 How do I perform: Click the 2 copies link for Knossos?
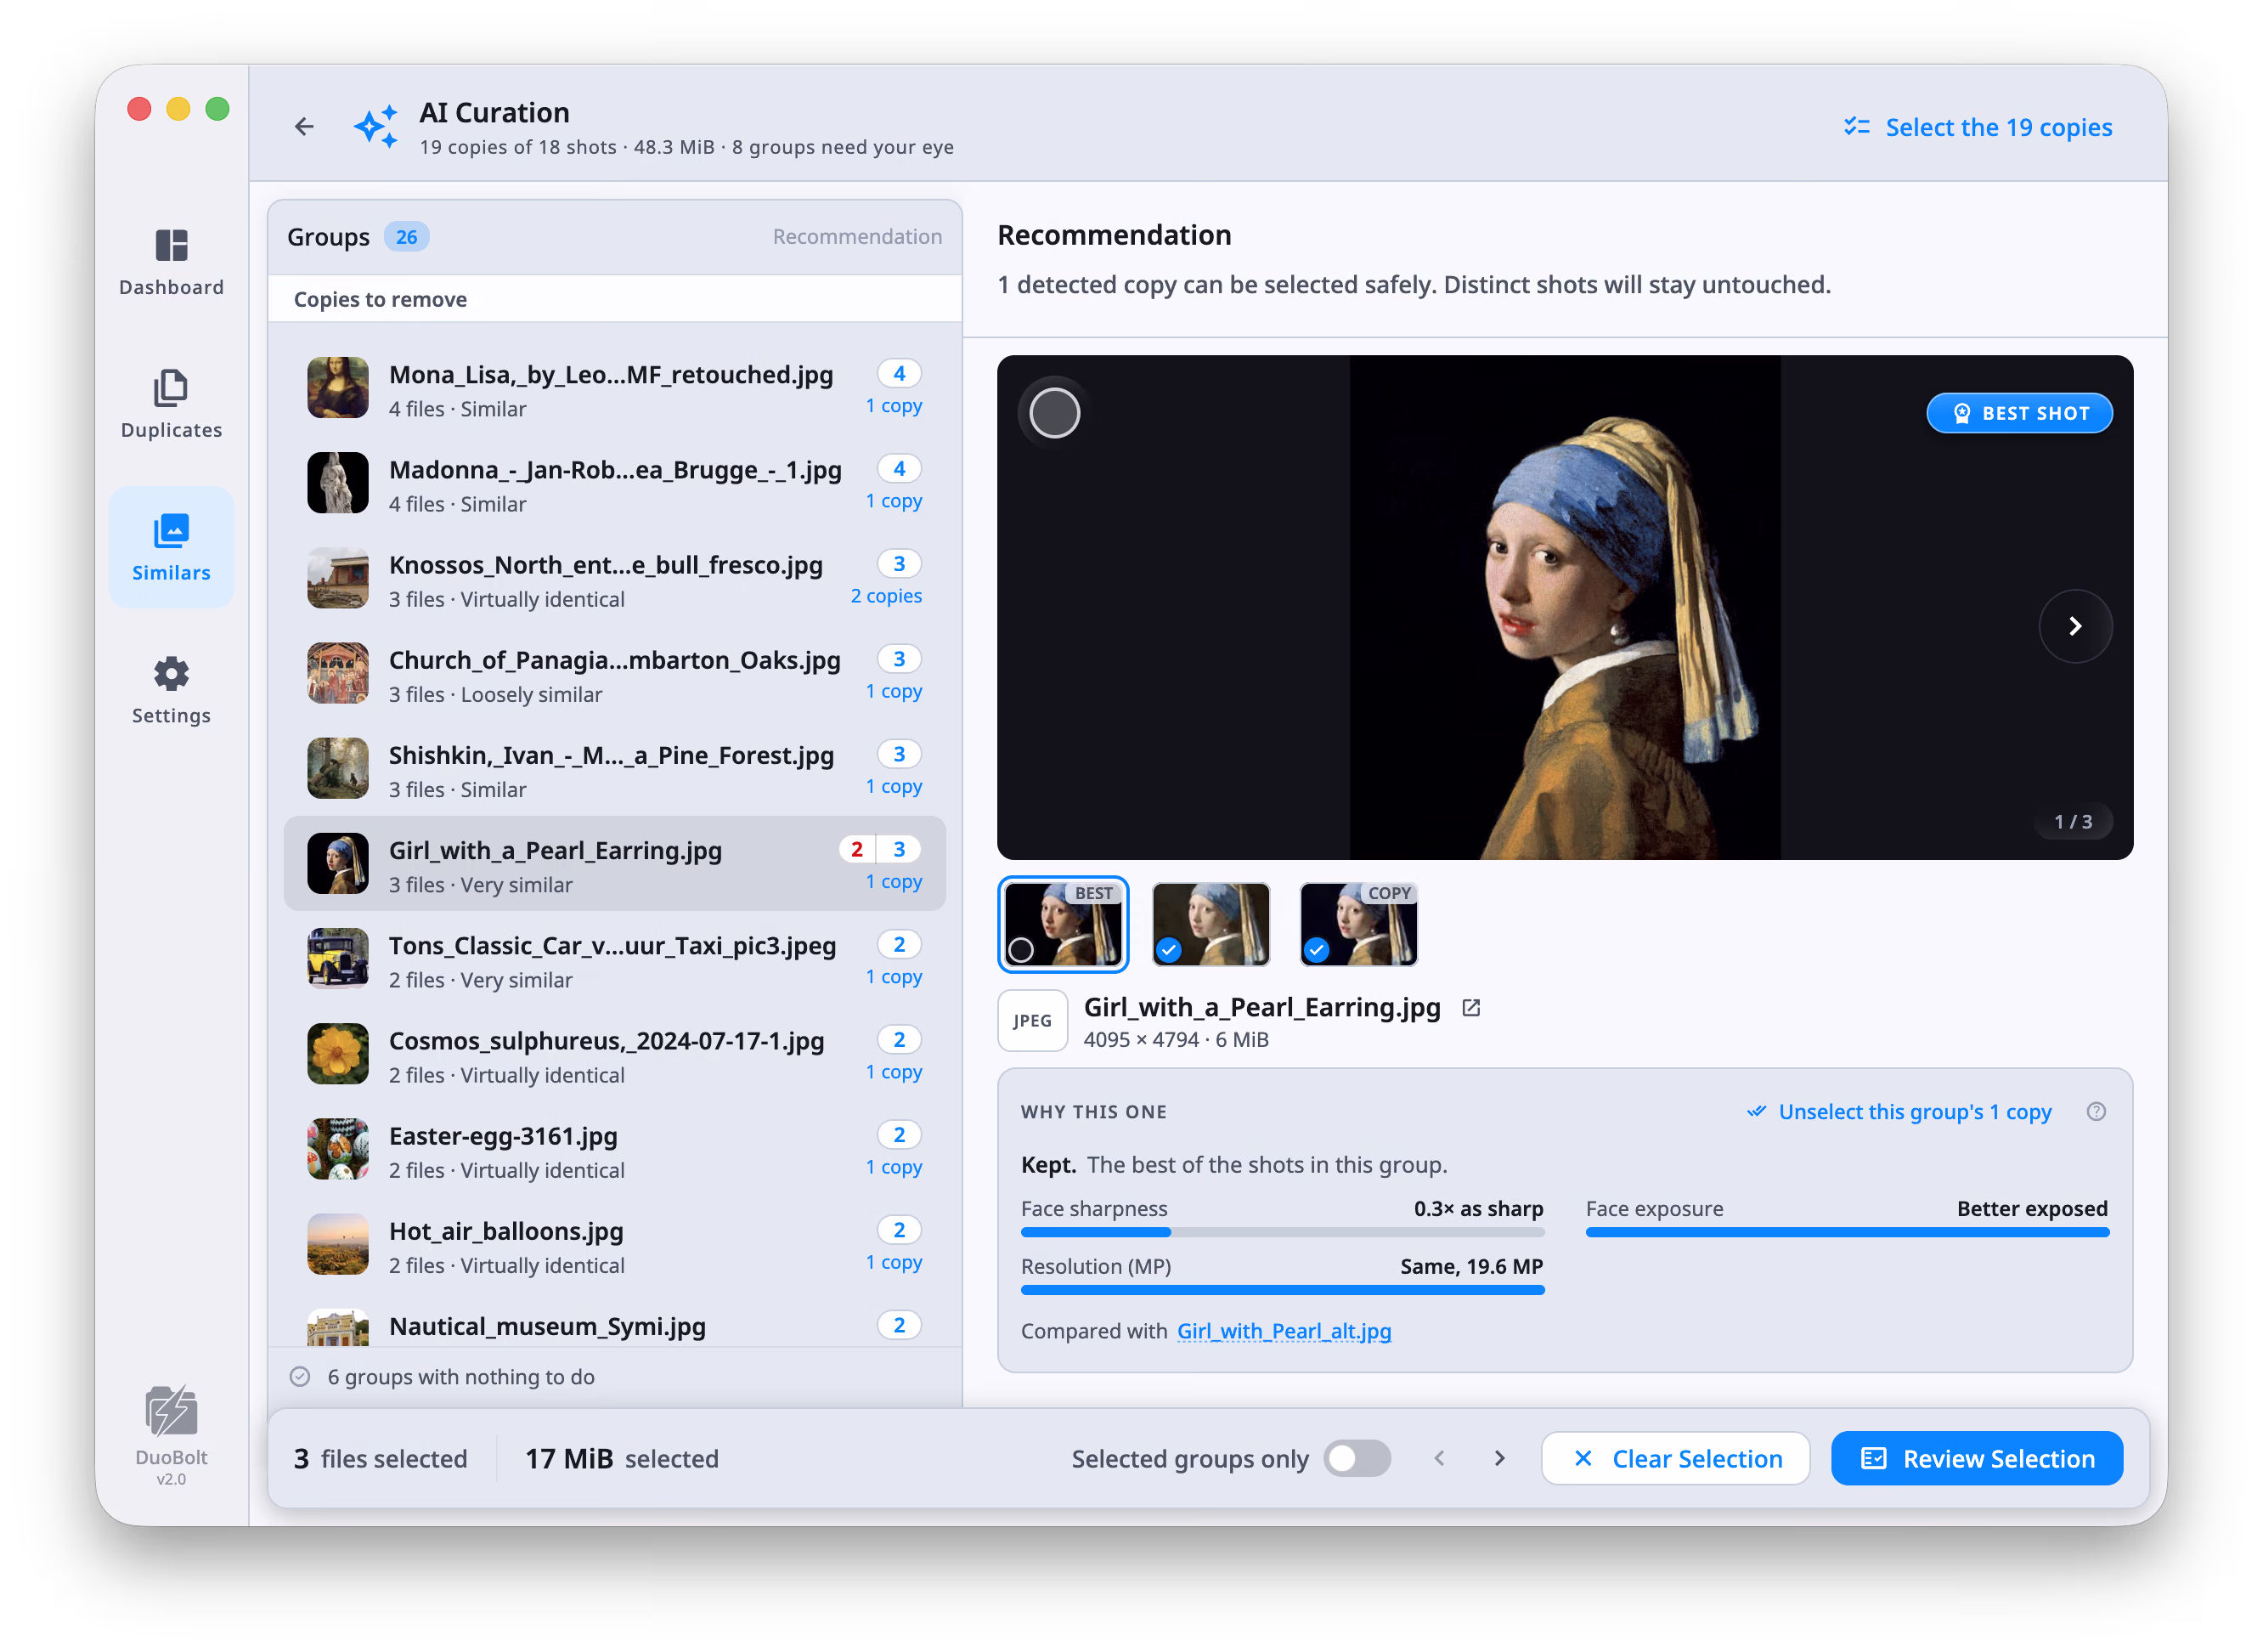click(x=887, y=596)
